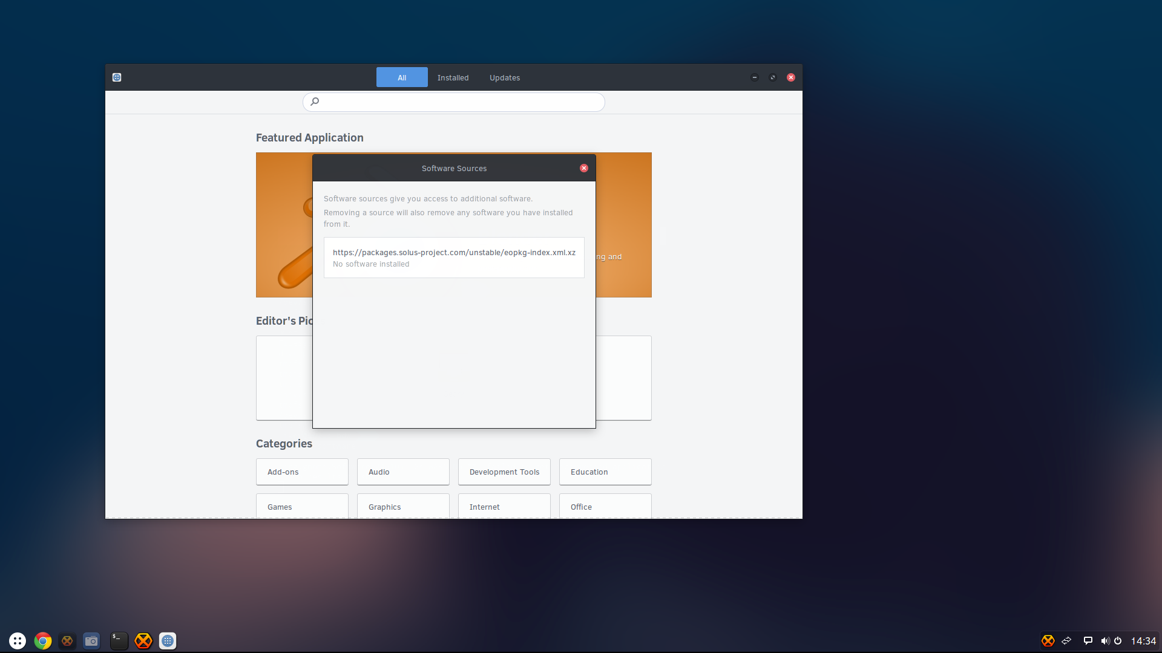
Task: Focus the software search field
Action: click(x=454, y=102)
